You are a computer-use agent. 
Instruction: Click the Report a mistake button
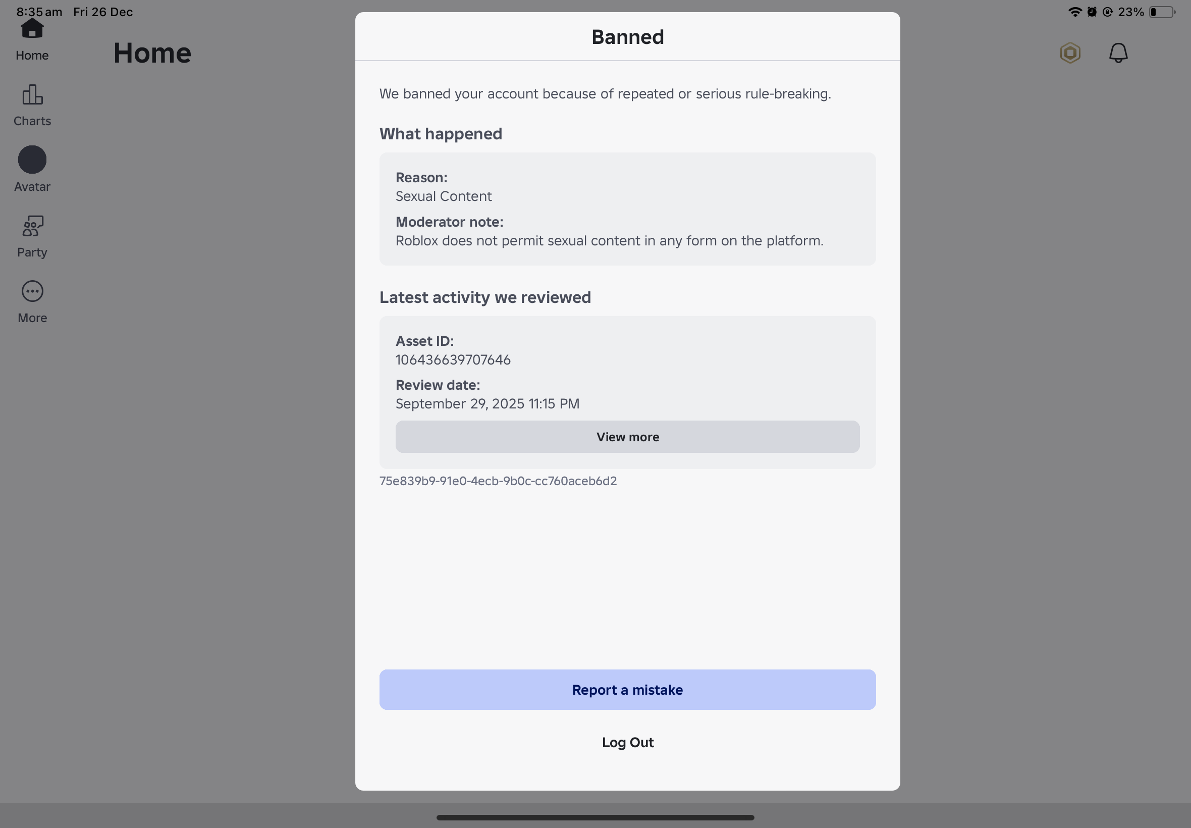[627, 690]
